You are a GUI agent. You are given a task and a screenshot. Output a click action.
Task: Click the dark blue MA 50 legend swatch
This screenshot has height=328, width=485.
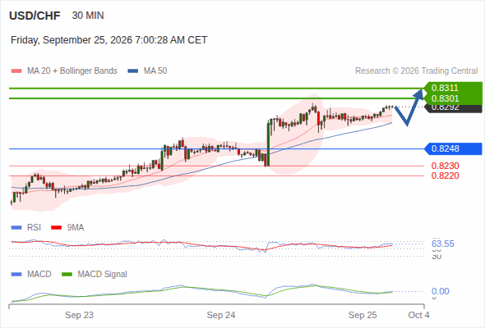point(133,71)
